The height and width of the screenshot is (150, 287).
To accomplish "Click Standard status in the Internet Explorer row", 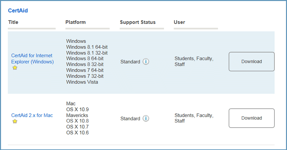I will [x=130, y=62].
